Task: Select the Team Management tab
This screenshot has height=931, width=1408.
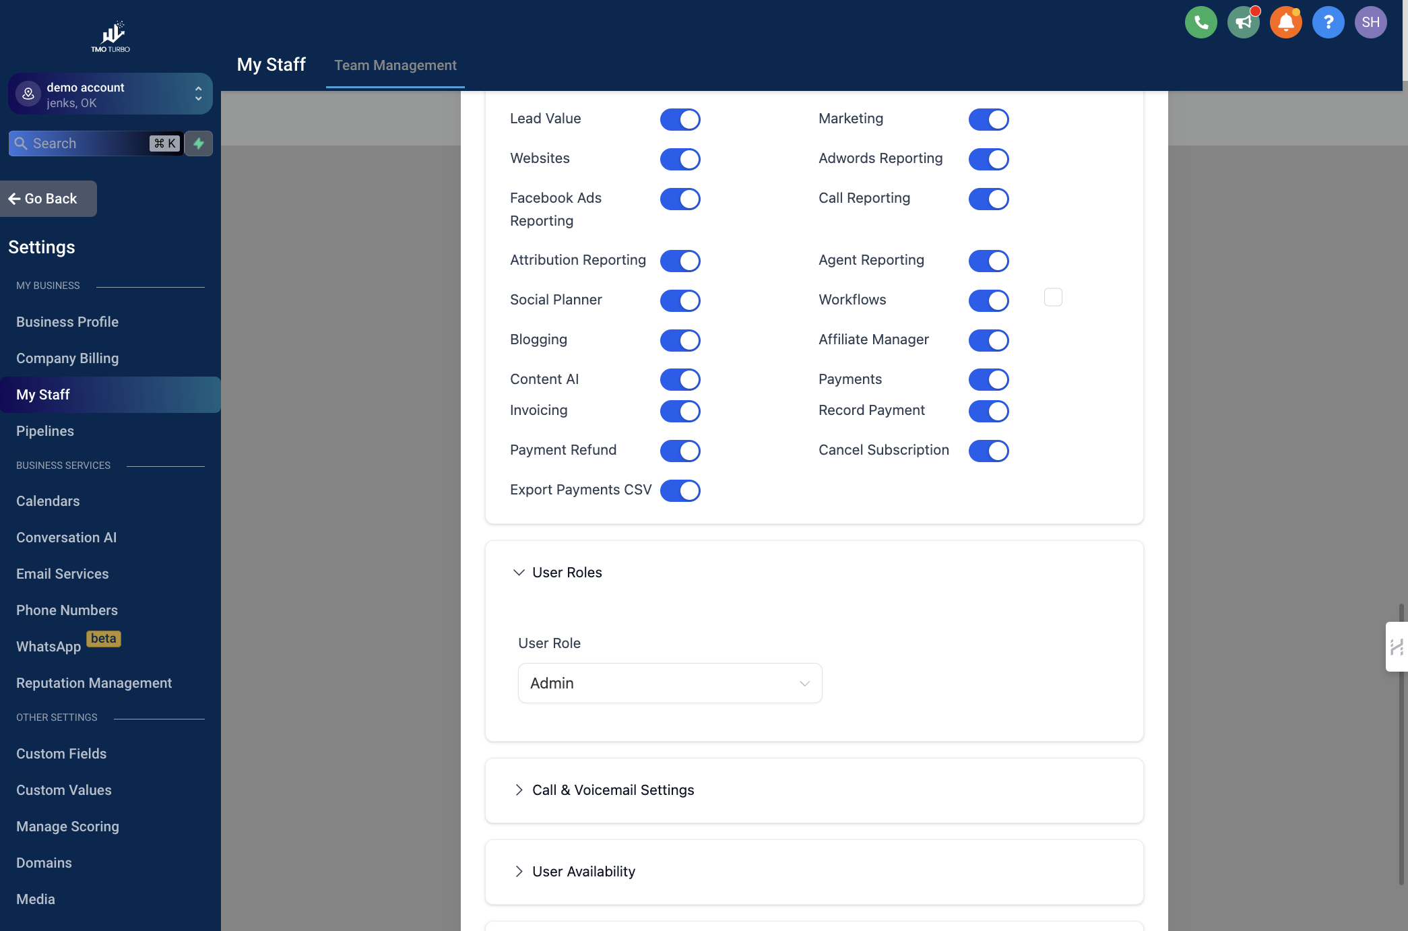Action: click(395, 65)
